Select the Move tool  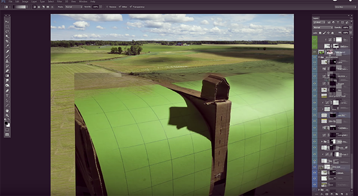point(7,22)
